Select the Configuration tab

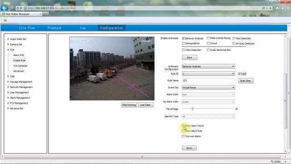pyautogui.click(x=111, y=28)
